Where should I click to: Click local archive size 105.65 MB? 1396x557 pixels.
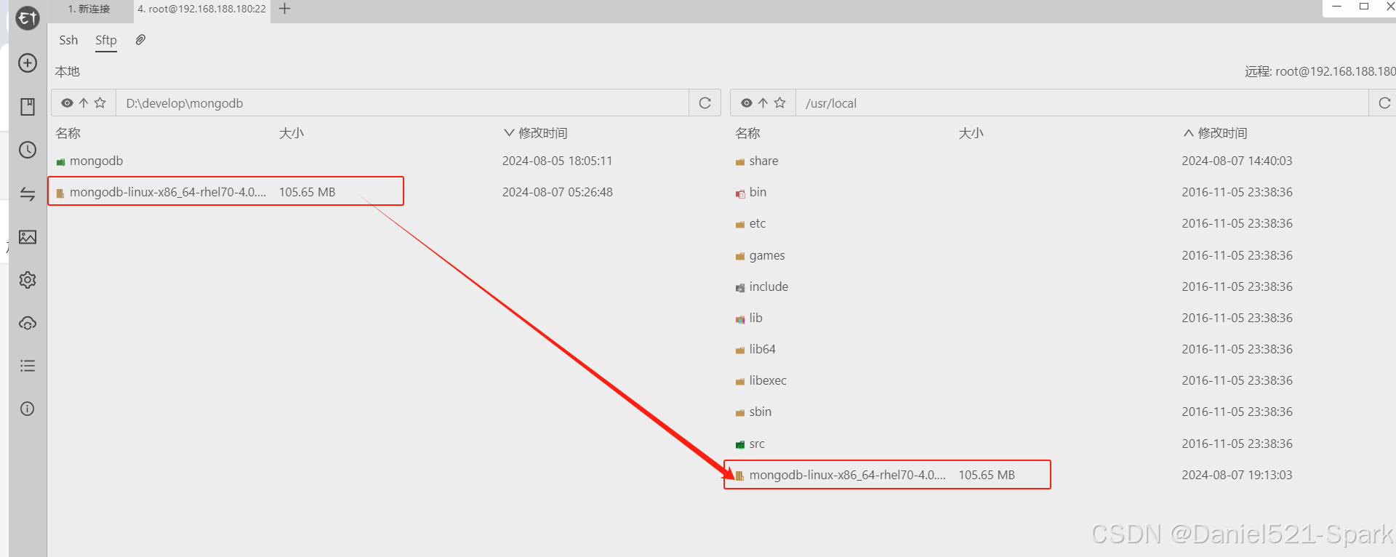coord(307,192)
